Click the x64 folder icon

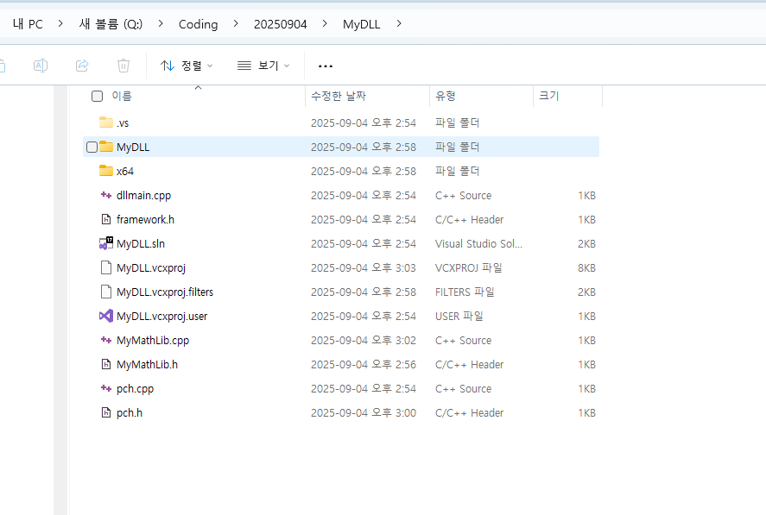pyautogui.click(x=106, y=171)
